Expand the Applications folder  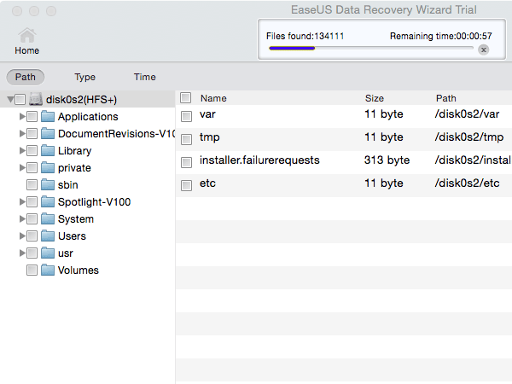(22, 116)
